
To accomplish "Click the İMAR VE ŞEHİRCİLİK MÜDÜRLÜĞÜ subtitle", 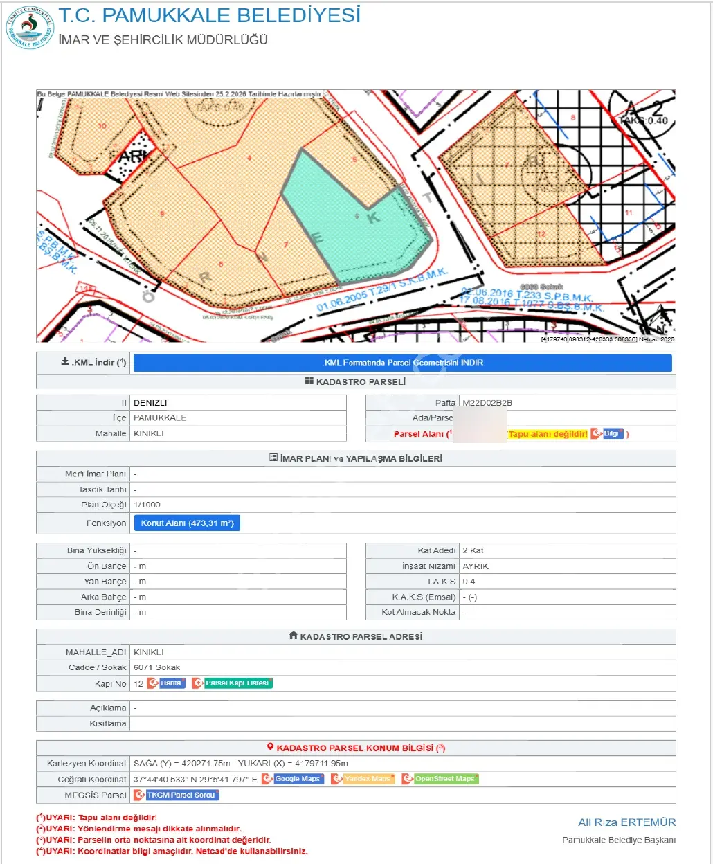I will pos(163,40).
